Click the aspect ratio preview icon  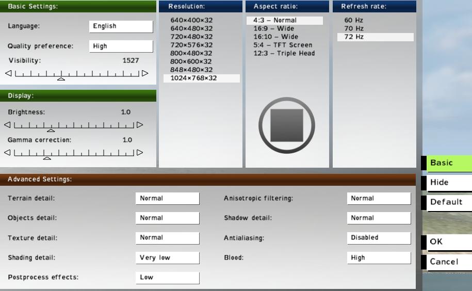(287, 125)
